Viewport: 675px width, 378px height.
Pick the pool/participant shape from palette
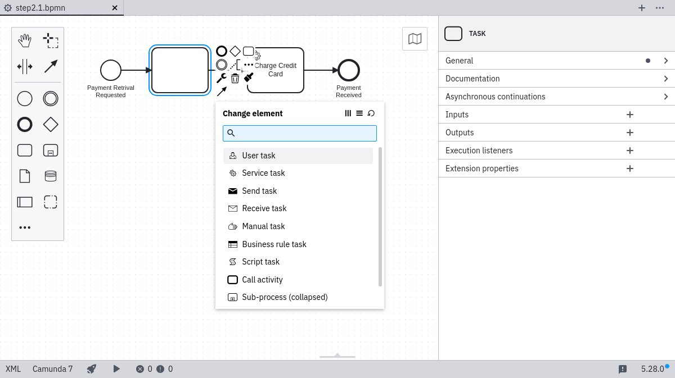[25, 202]
